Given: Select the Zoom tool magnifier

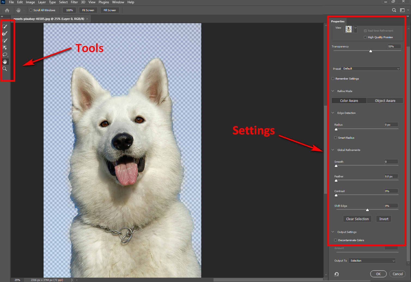Looking at the screenshot, I should (x=5, y=69).
